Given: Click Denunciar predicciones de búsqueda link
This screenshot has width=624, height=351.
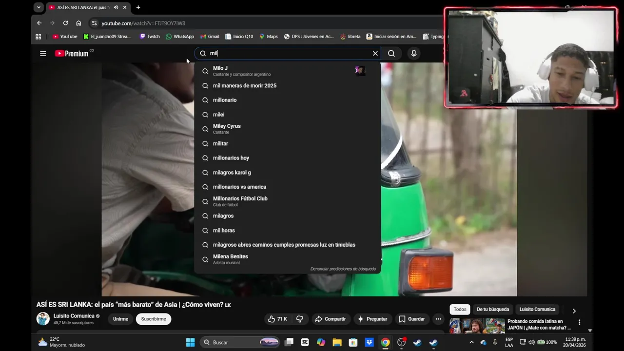Looking at the screenshot, I should coord(343,269).
